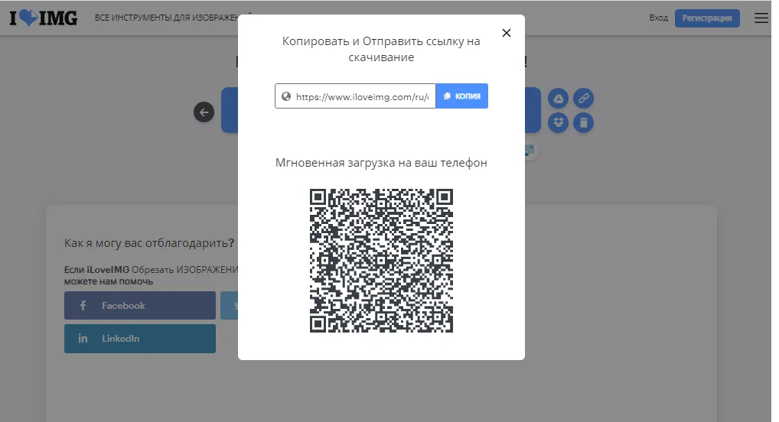Close the download link dialog
The image size is (779, 422).
pos(507,33)
